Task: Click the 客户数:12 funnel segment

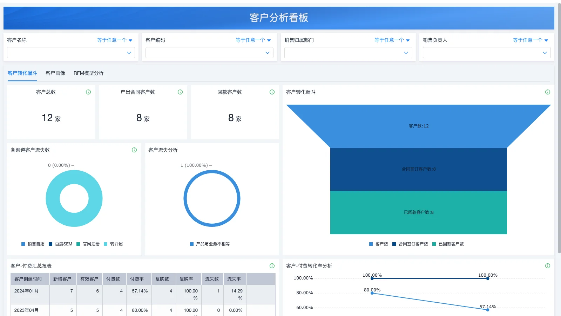Action: click(418, 125)
